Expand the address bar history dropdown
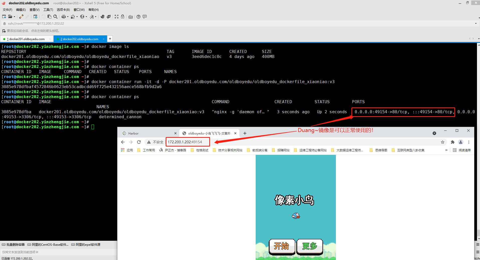 point(476,24)
